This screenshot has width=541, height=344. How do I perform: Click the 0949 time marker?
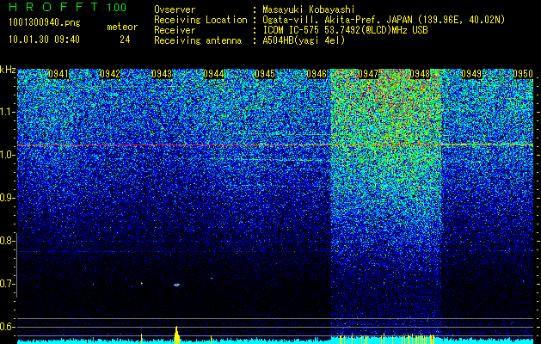(471, 74)
